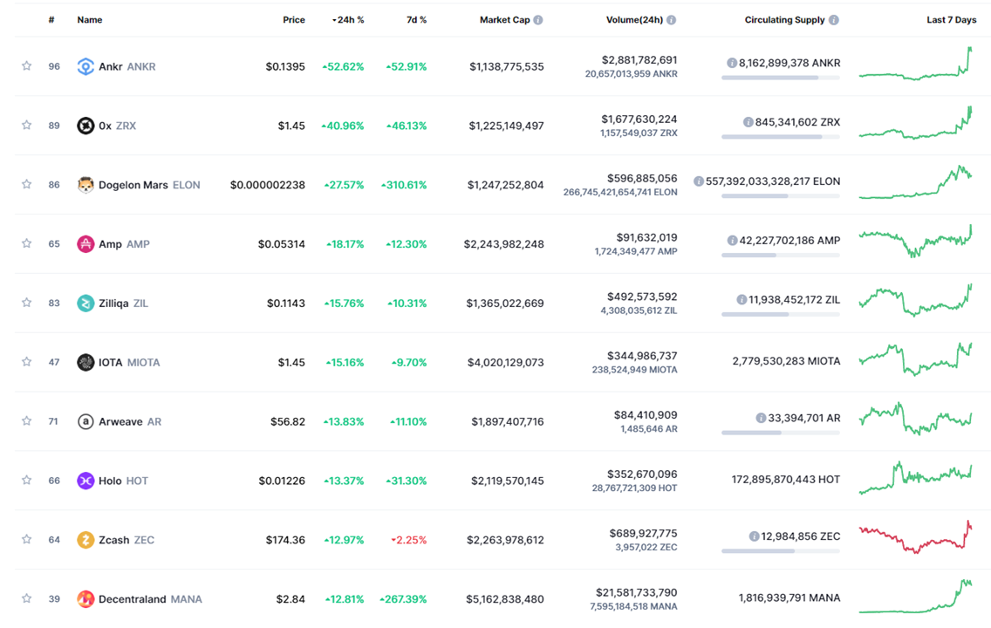Click Ankr market cap $1,138,775,535
Viewport: 991px width, 628px height.
[x=506, y=66]
